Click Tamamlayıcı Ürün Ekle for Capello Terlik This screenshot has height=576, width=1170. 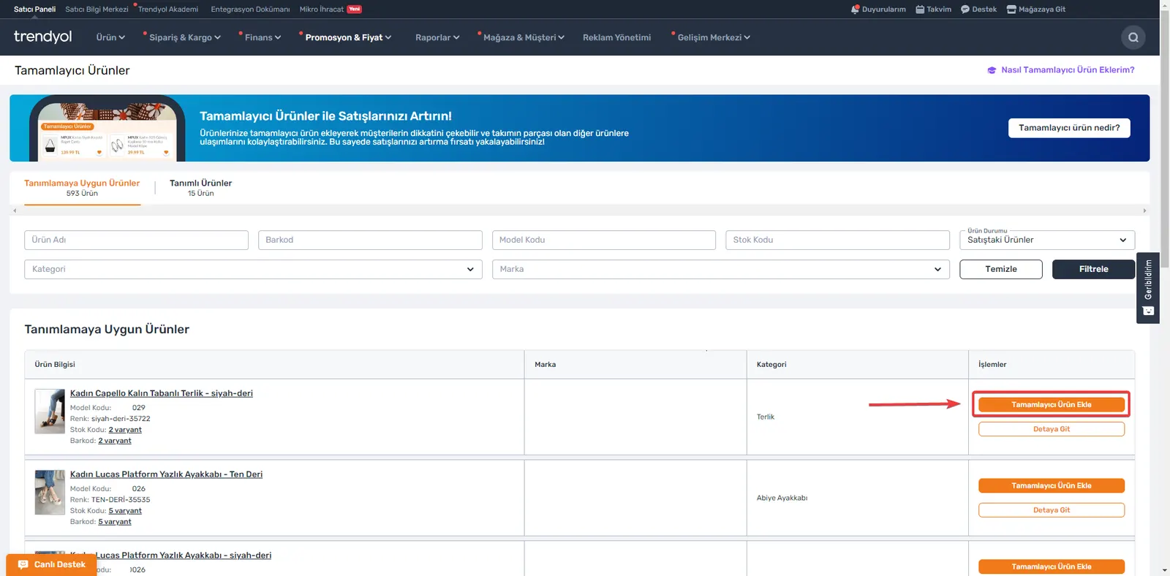pos(1052,404)
